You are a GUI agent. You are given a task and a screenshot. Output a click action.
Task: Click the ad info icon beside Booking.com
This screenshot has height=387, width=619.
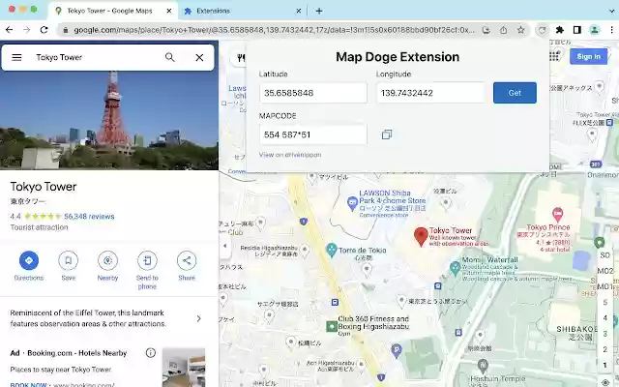[x=151, y=352]
